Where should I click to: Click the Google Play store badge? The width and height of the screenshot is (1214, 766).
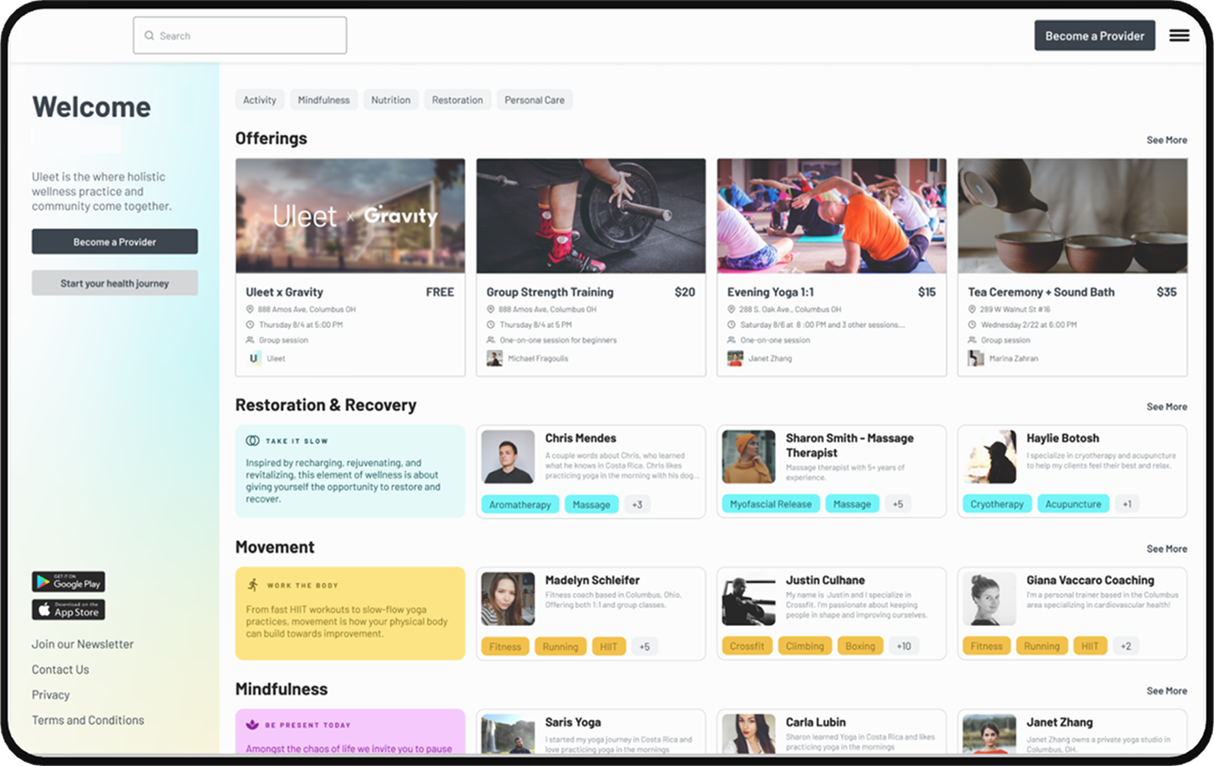coord(68,582)
